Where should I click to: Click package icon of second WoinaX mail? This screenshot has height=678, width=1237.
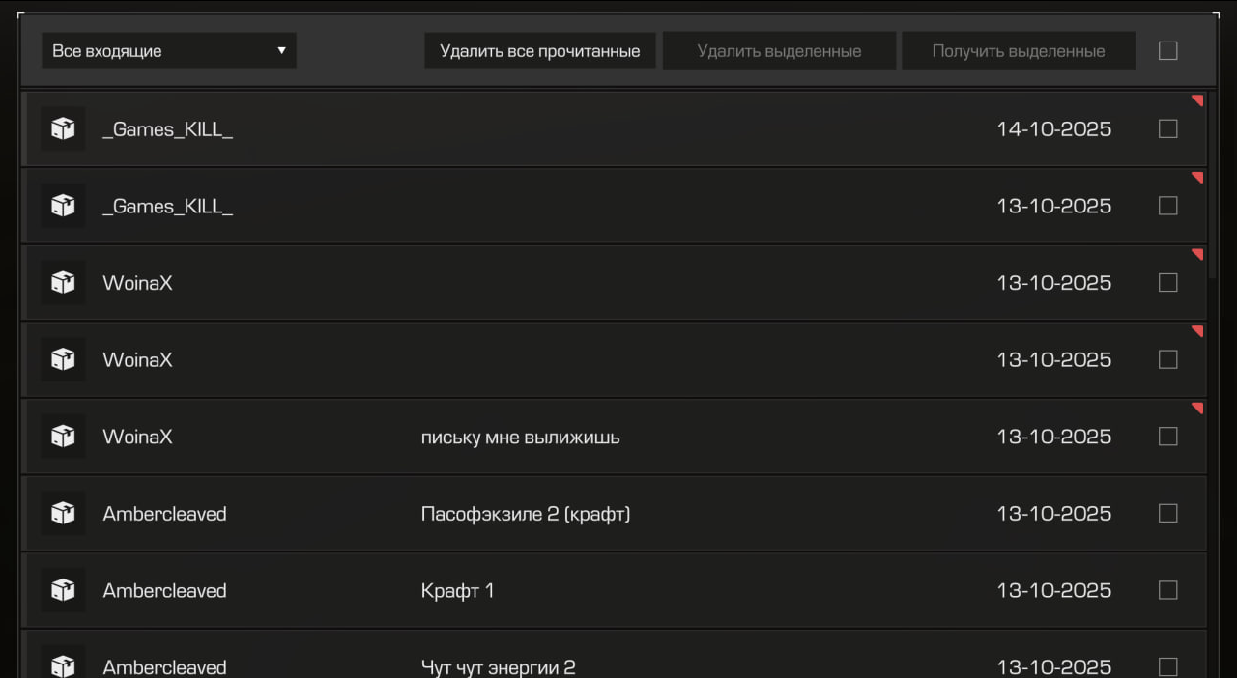click(x=63, y=359)
